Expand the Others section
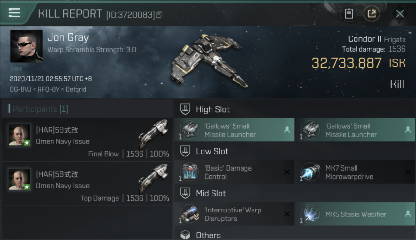Image resolution: width=416 pixels, height=240 pixels. click(x=295, y=235)
